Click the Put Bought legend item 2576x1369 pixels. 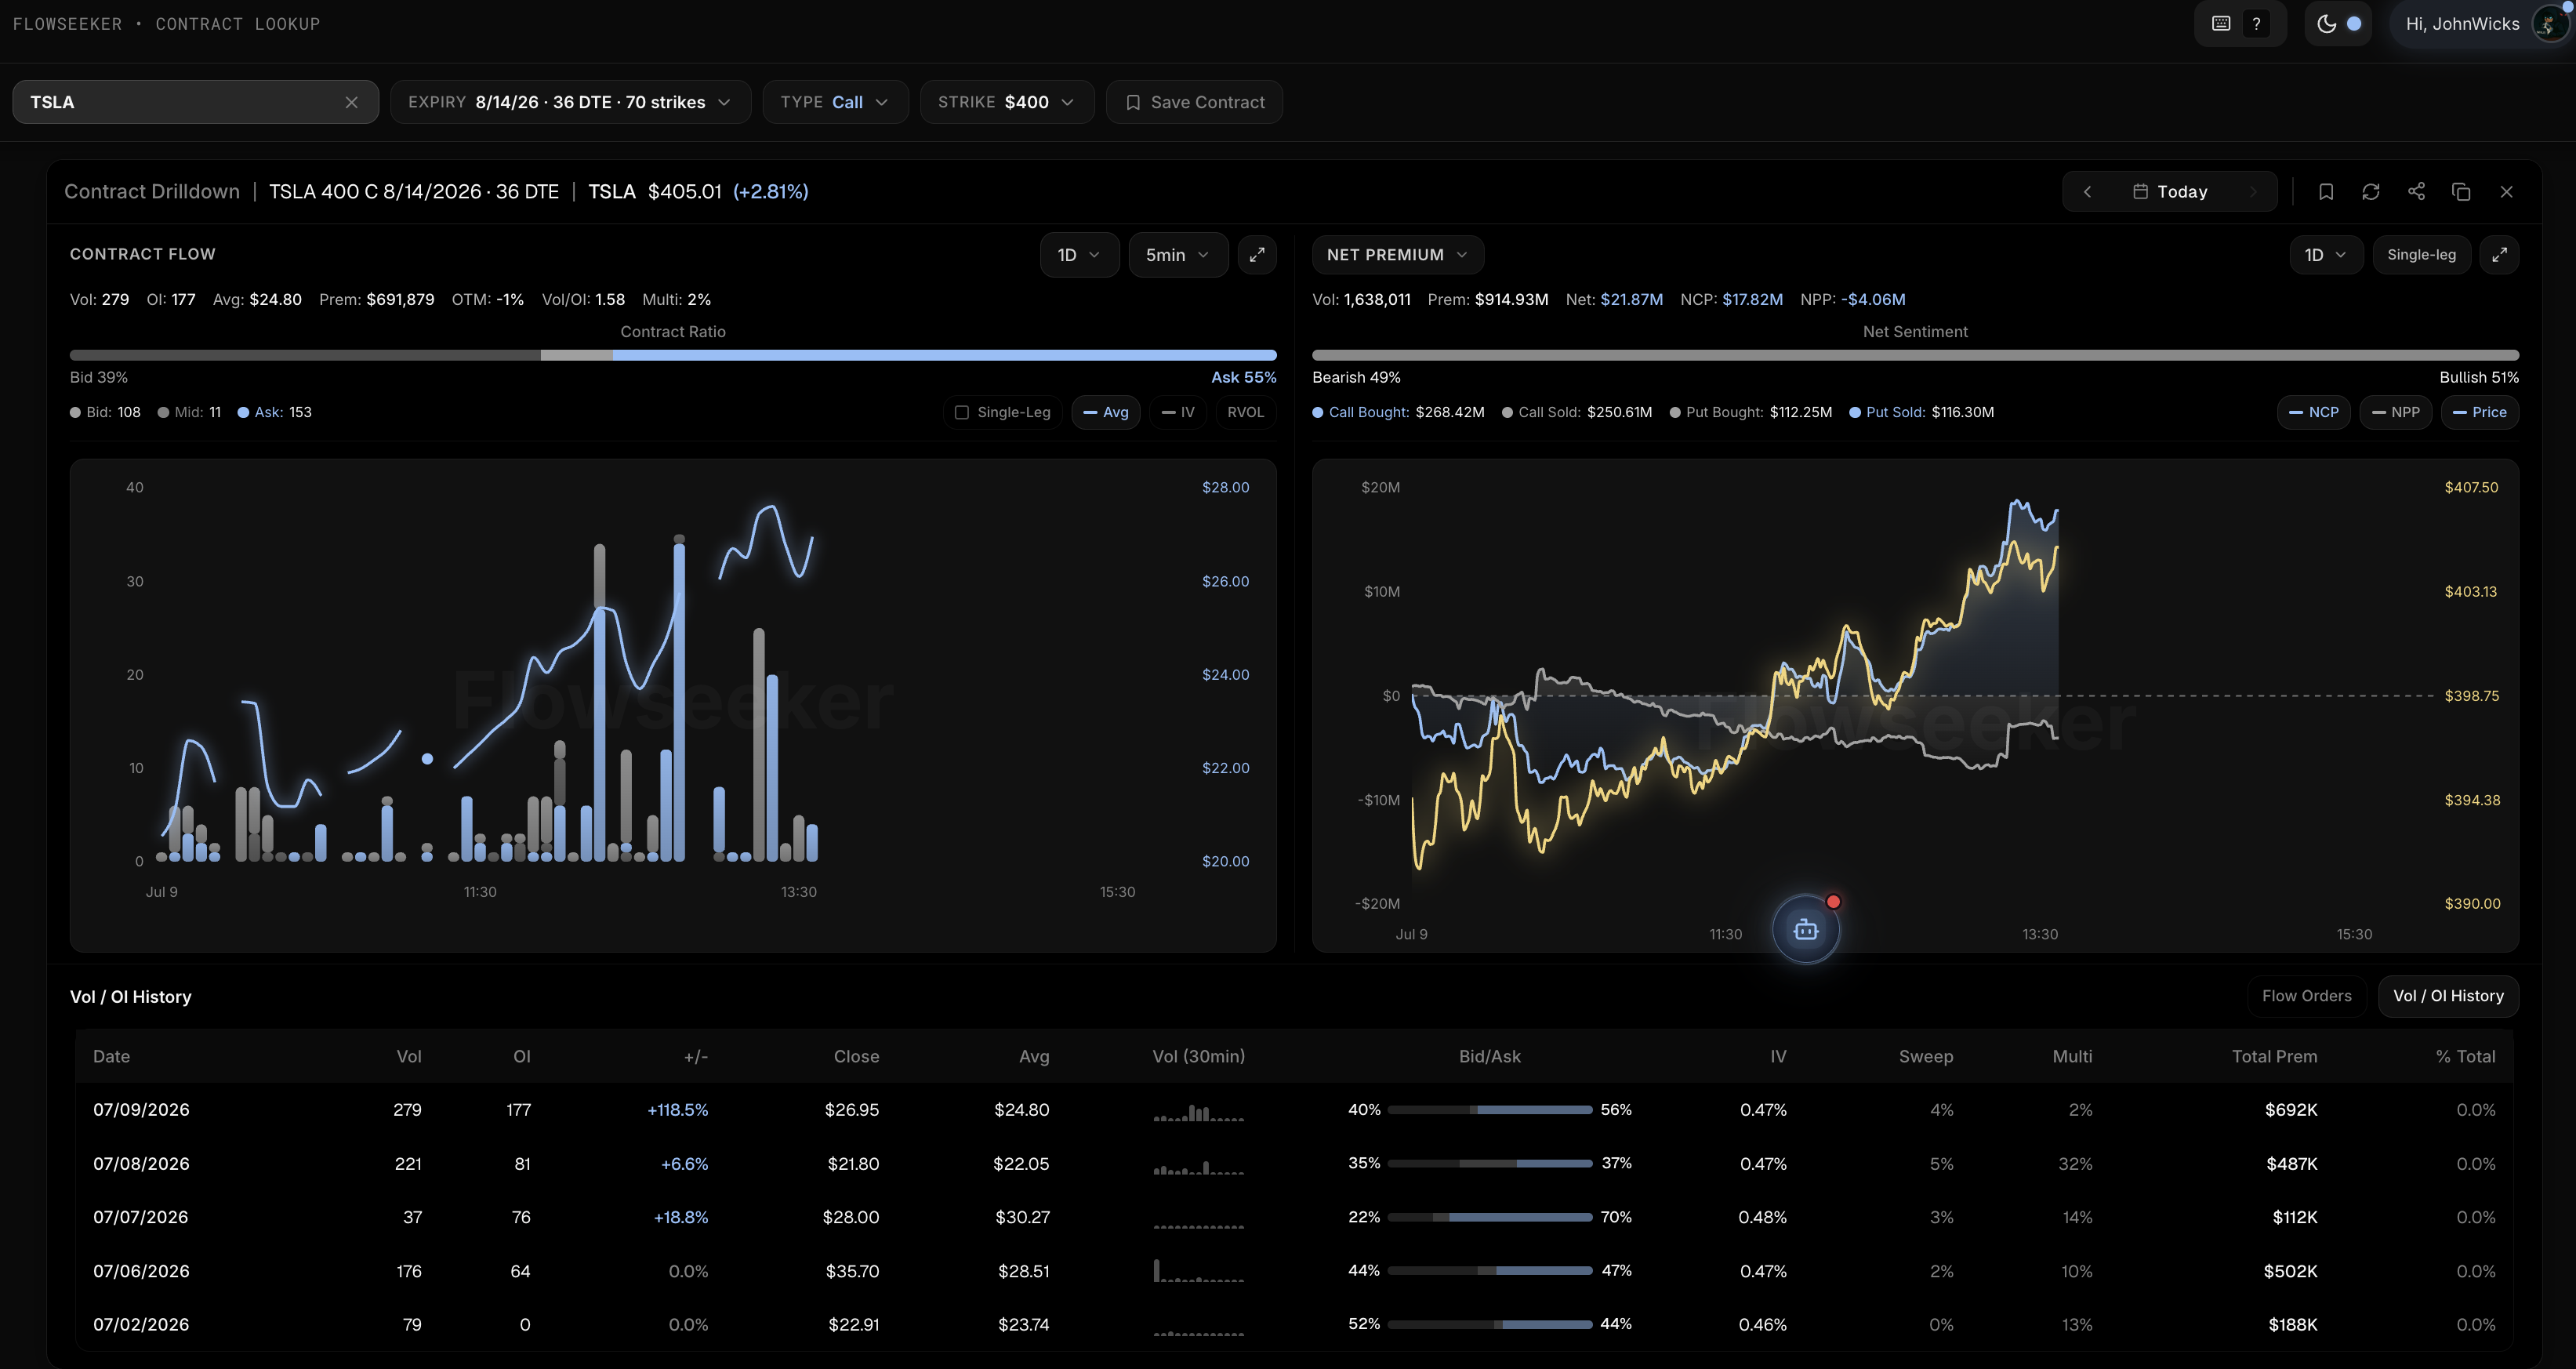[1751, 412]
